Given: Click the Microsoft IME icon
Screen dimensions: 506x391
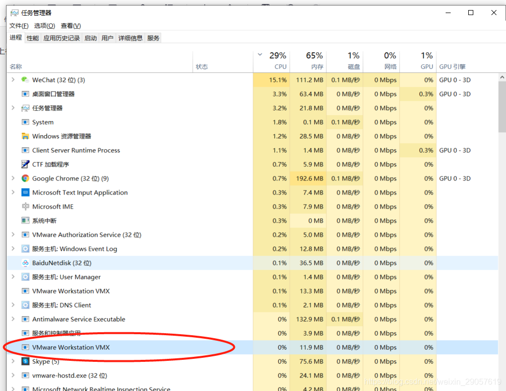Looking at the screenshot, I should pos(25,206).
